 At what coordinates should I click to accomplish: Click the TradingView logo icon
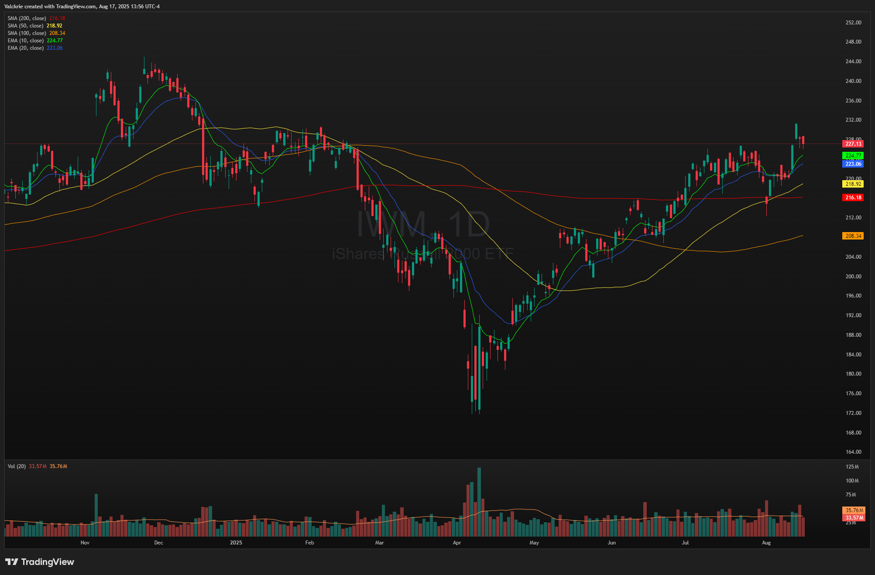pyautogui.click(x=12, y=562)
